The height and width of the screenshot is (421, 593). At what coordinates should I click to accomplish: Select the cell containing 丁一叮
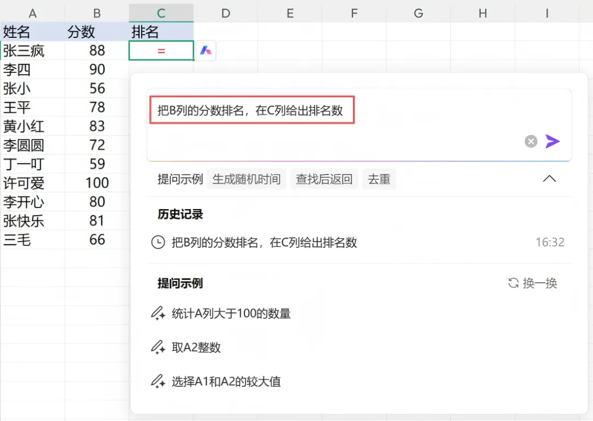tap(32, 164)
